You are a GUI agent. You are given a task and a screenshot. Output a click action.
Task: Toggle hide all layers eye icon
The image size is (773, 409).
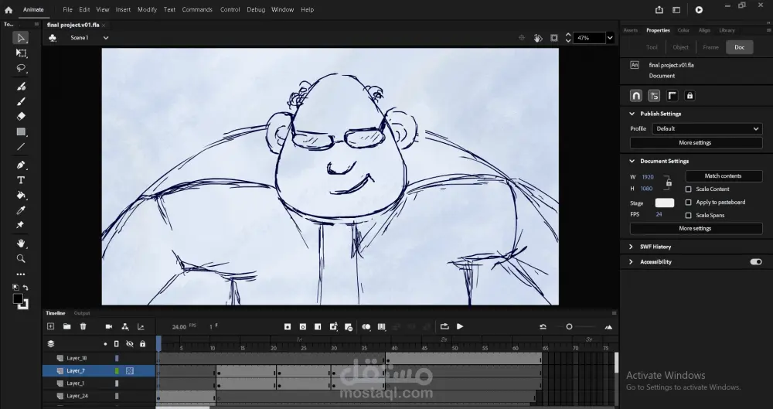pos(130,344)
